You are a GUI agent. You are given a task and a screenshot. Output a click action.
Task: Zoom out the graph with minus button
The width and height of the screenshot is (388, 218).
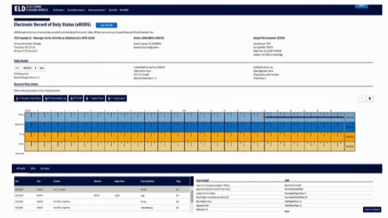[x=362, y=98]
